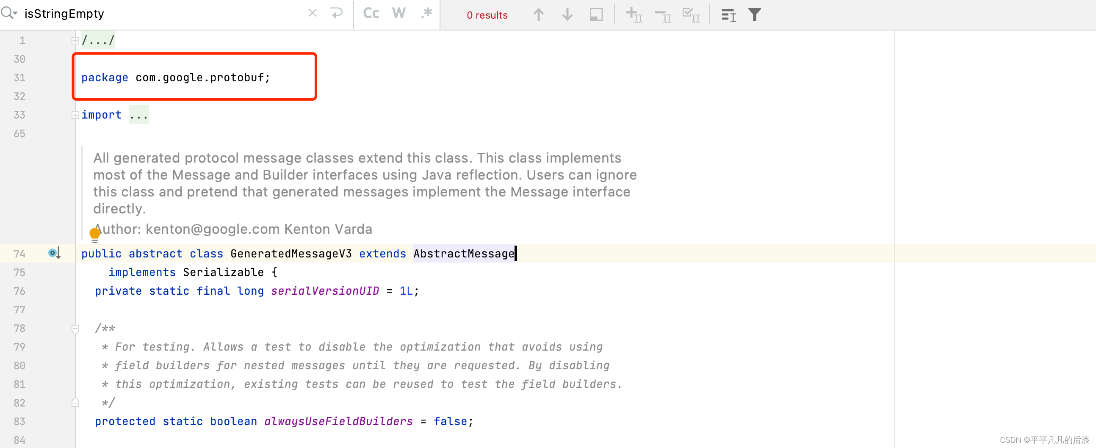This screenshot has width=1096, height=448.
Task: Click the insert newline return icon
Action: [x=337, y=13]
